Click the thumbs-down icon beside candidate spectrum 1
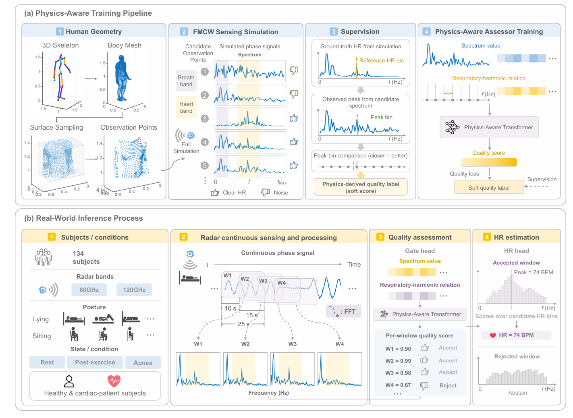The width and height of the screenshot is (573, 418). pos(294,70)
